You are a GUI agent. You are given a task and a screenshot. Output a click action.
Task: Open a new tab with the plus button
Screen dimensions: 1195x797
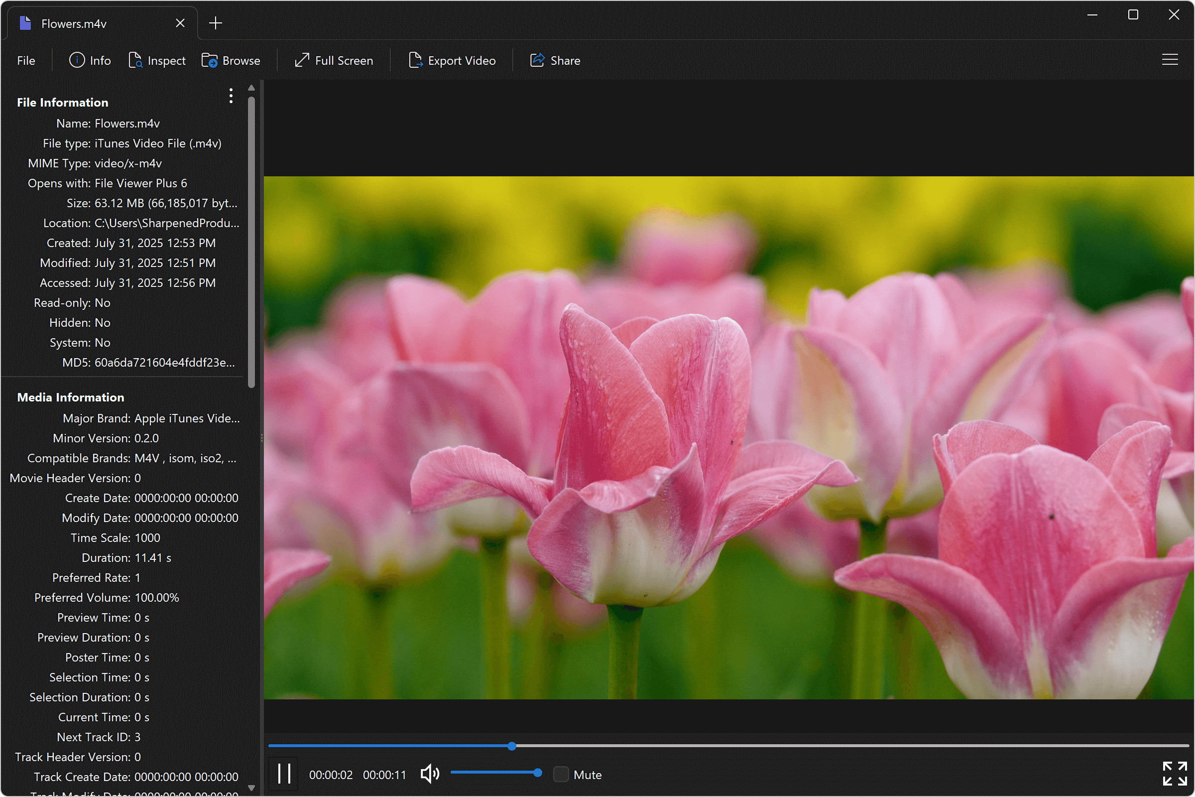pyautogui.click(x=216, y=23)
